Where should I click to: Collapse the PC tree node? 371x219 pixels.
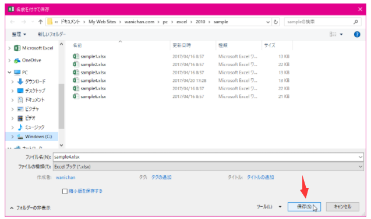tap(9, 72)
